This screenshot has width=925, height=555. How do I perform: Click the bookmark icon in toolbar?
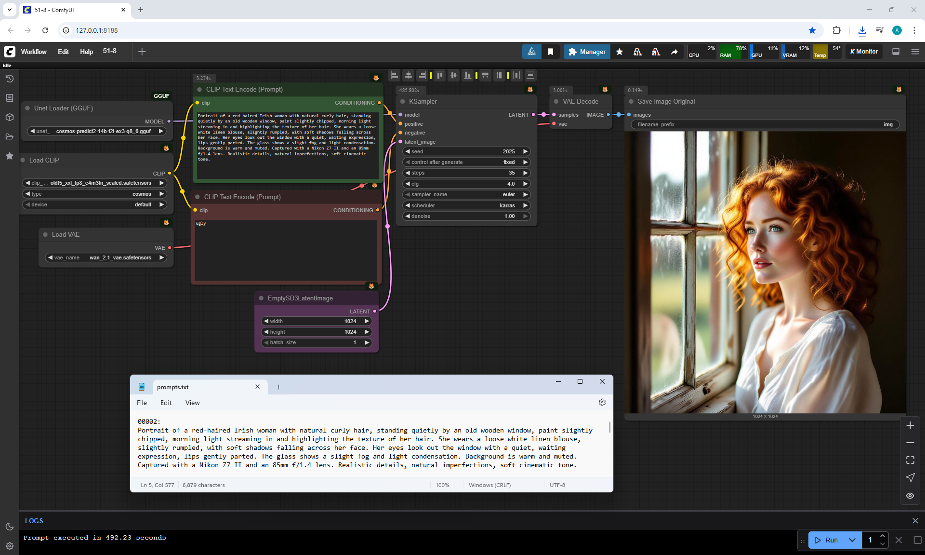tap(550, 52)
